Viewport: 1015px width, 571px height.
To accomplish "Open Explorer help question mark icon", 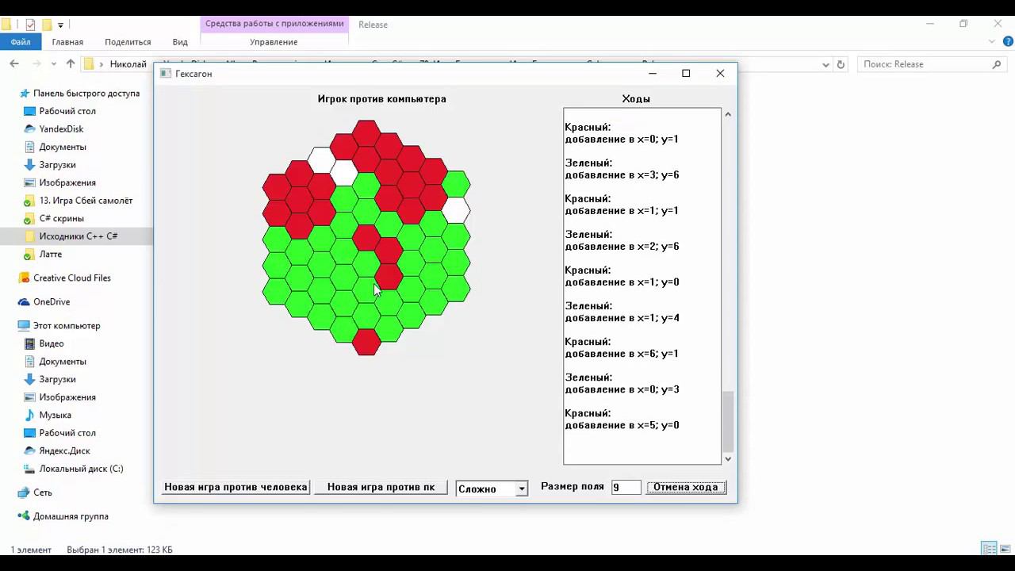I will pyautogui.click(x=1007, y=42).
